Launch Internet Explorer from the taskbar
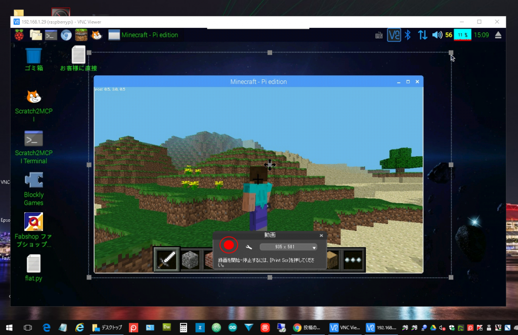This screenshot has height=335, width=518. click(x=79, y=327)
